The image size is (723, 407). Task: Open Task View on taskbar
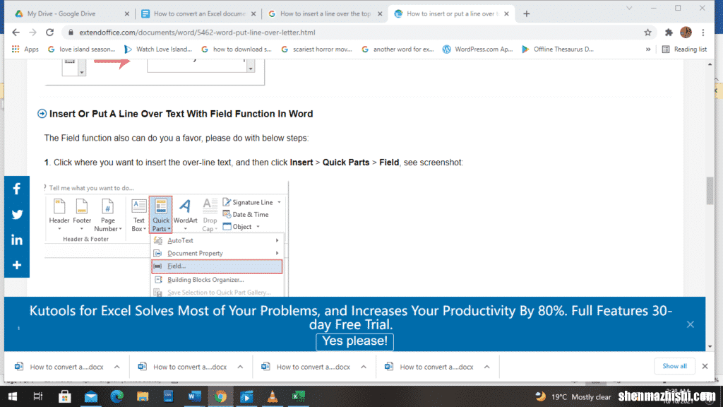tap(38, 397)
